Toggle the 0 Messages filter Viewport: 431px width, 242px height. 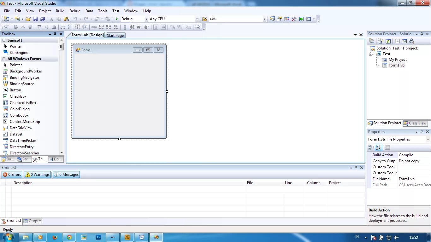click(x=66, y=175)
